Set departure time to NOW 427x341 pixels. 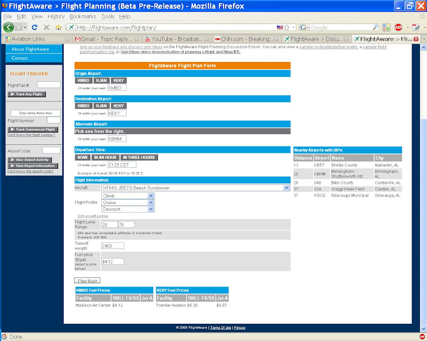point(83,158)
